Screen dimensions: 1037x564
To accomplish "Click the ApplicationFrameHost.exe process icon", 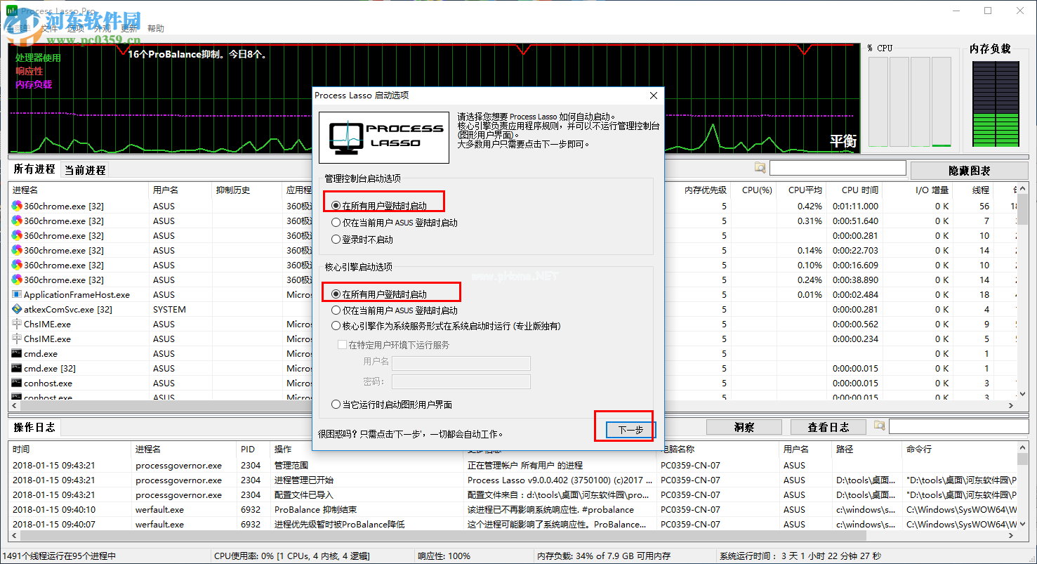I will (x=17, y=294).
